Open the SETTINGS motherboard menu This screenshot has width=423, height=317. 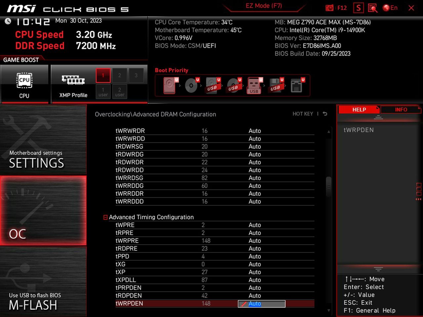click(43, 140)
